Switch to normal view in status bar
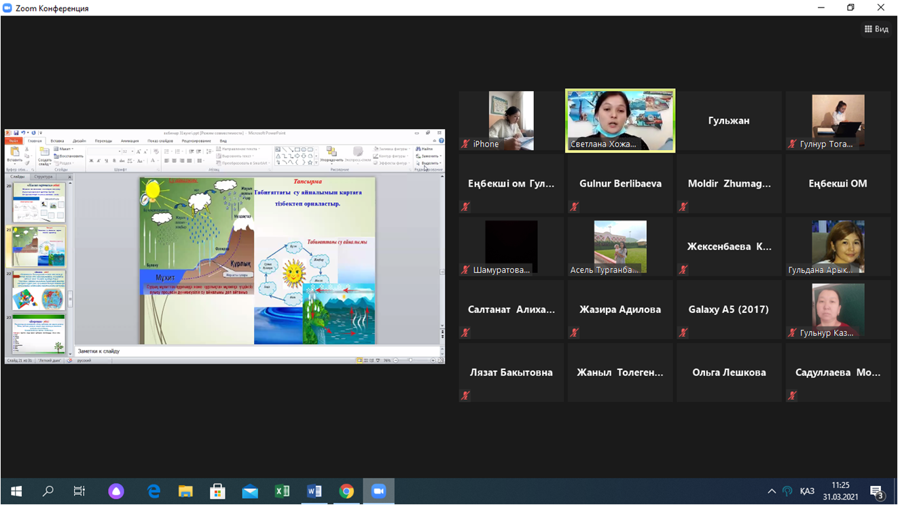Viewport: 898px width, 505px height. [x=359, y=360]
